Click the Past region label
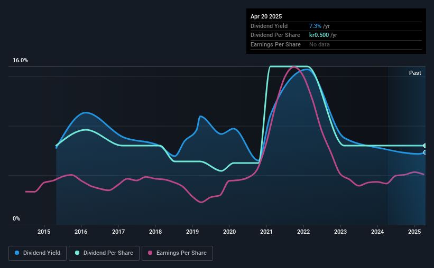434x268 pixels. point(415,73)
